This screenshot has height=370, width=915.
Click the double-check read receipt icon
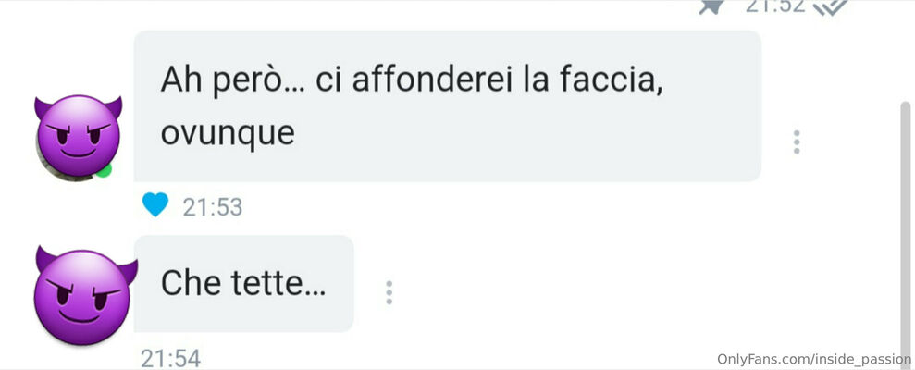pos(830,6)
